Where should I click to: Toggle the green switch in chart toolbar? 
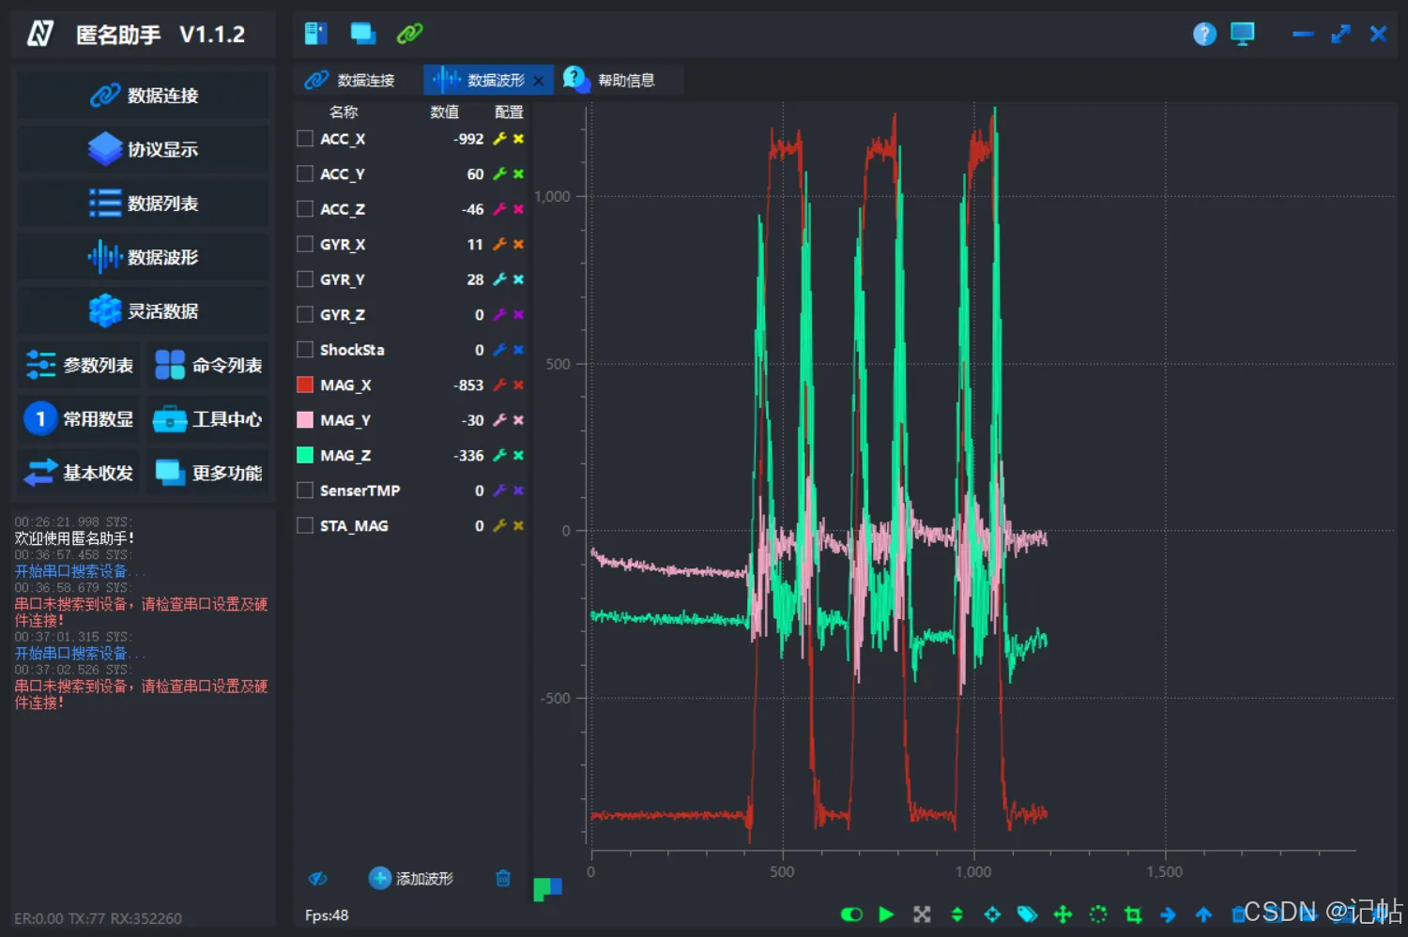[x=851, y=914]
